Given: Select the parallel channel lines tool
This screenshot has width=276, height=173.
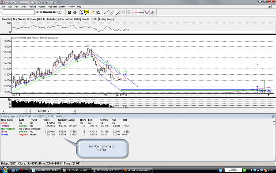Looking at the screenshot, I should point(112,12).
